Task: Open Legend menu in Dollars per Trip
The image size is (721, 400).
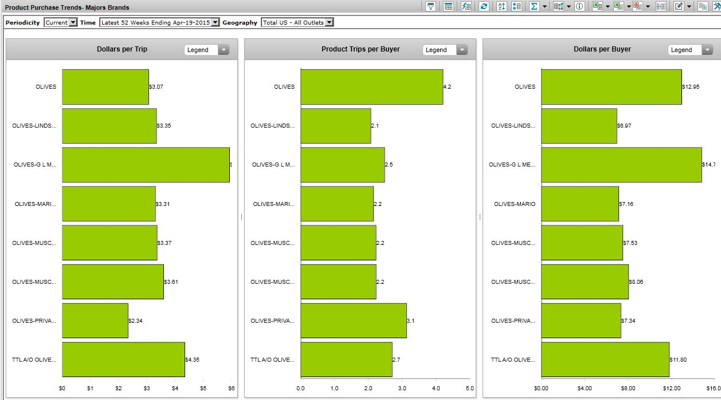Action: pyautogui.click(x=223, y=50)
